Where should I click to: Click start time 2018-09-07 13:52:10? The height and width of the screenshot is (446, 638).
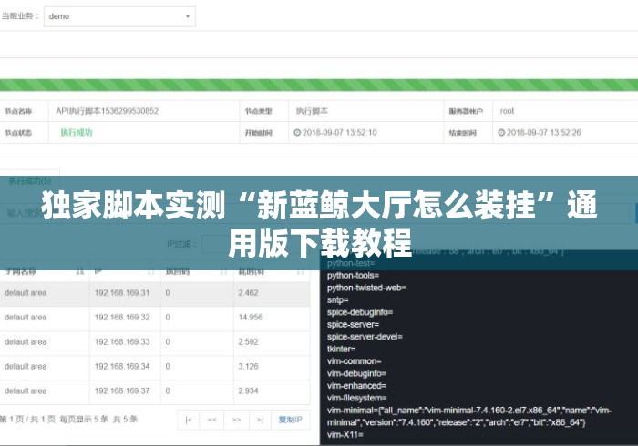(340, 132)
